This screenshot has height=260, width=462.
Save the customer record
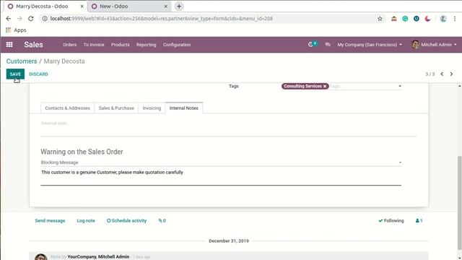click(15, 74)
